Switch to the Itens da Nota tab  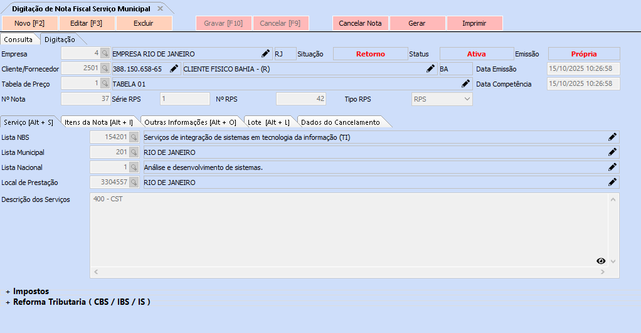pos(99,122)
